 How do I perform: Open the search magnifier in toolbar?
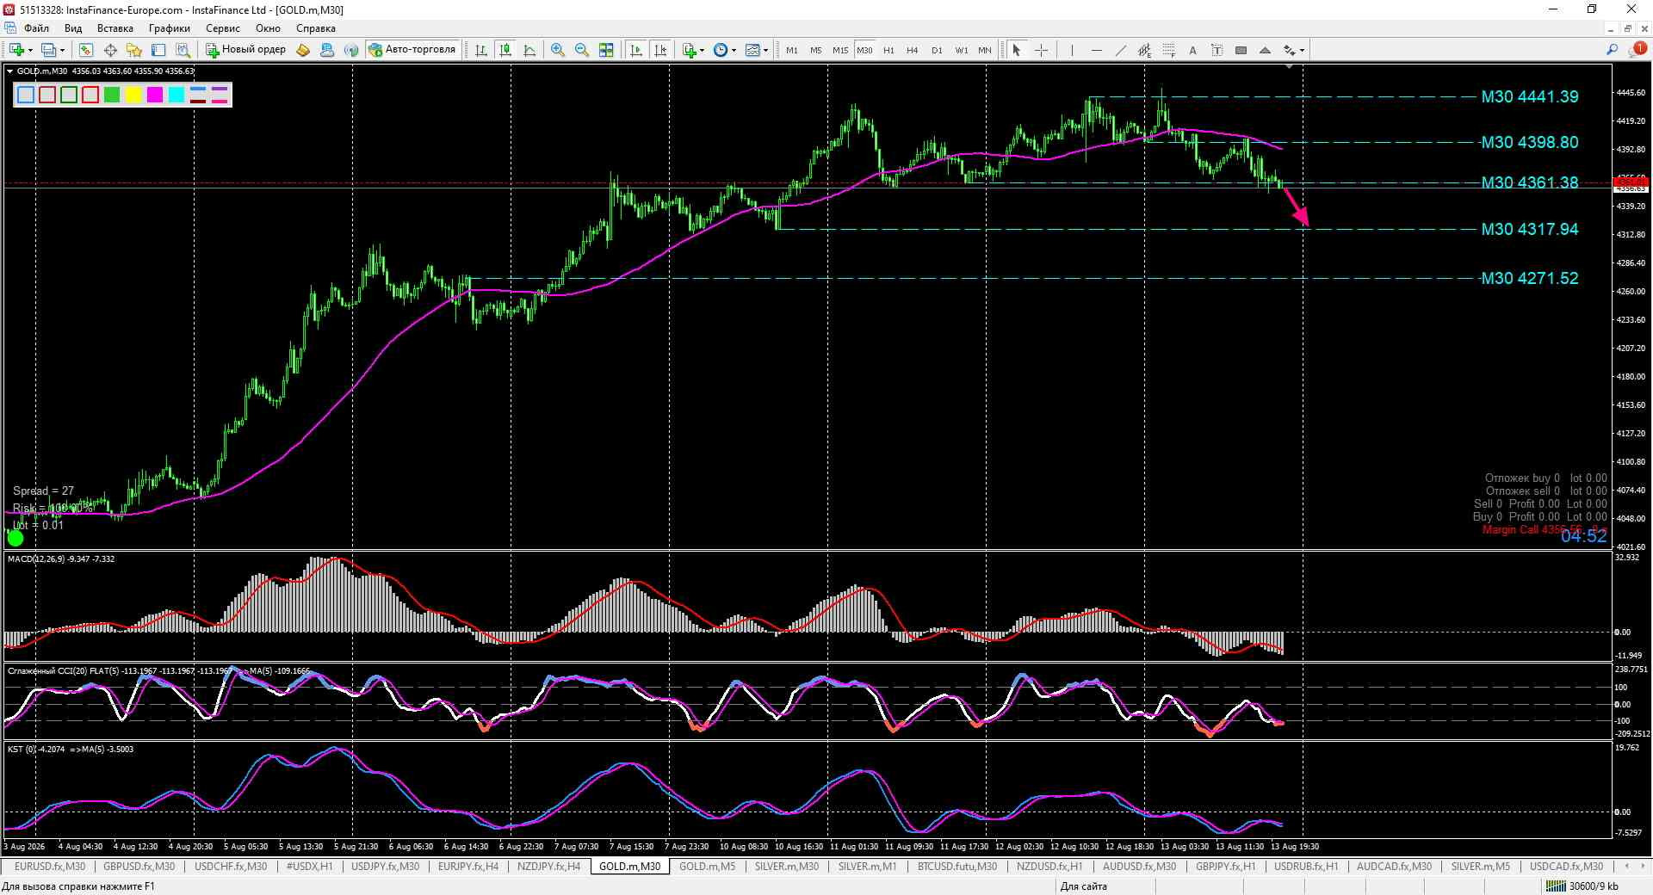point(1612,50)
